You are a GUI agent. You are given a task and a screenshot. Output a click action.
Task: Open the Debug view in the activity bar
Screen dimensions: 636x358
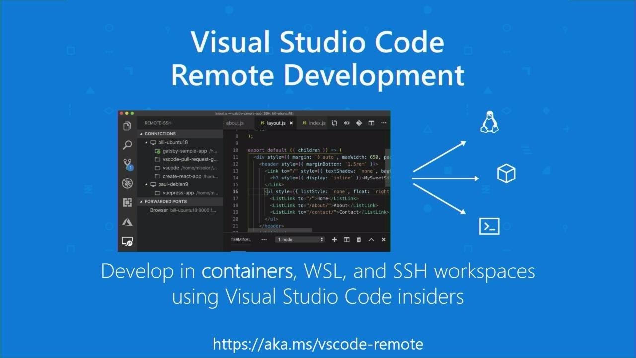click(x=127, y=183)
